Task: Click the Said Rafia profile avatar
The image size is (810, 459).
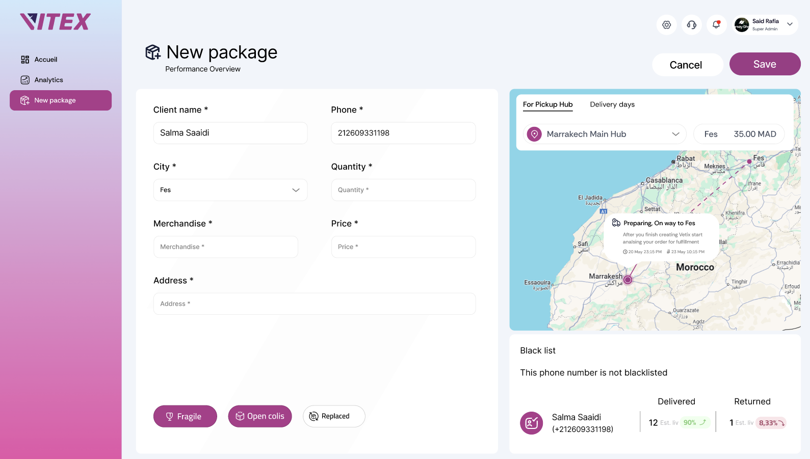Action: (x=742, y=24)
